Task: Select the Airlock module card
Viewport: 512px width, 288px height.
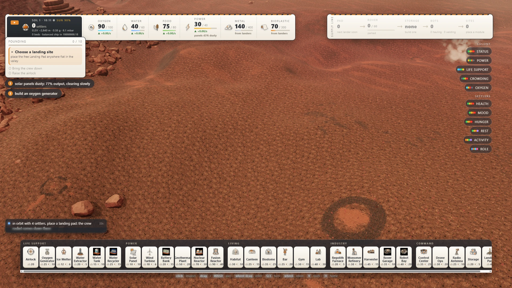Action: pyautogui.click(x=31, y=257)
